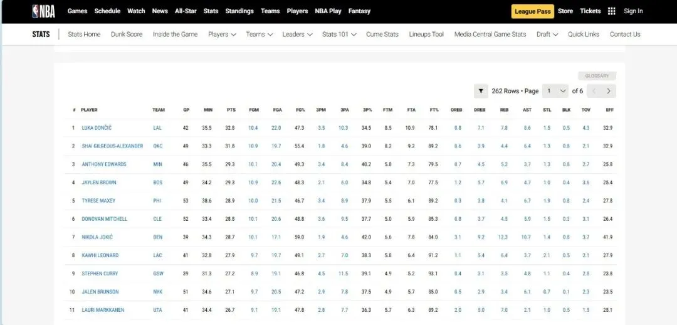Open Stephen Curry player link
This screenshot has width=677, height=325.
[100, 274]
